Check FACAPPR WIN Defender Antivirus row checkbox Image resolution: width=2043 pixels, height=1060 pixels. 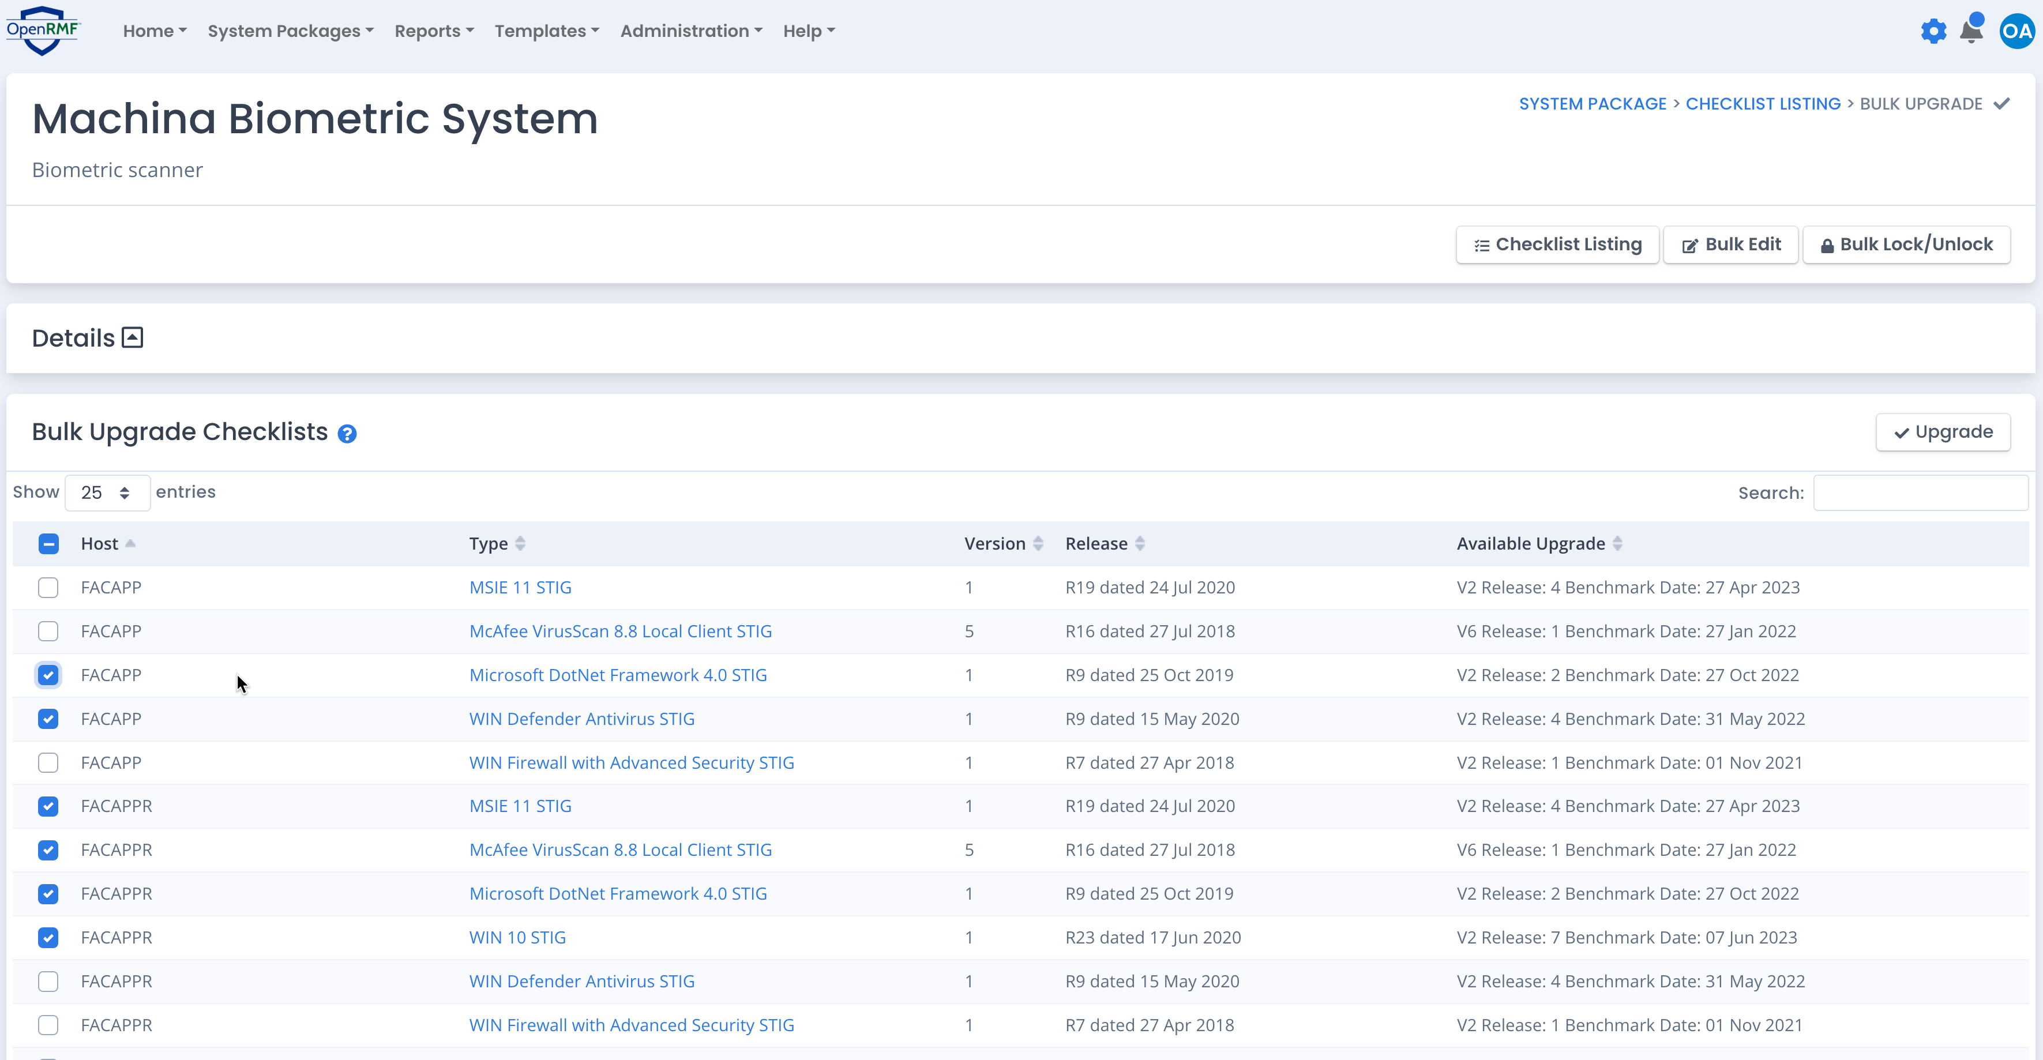tap(48, 982)
